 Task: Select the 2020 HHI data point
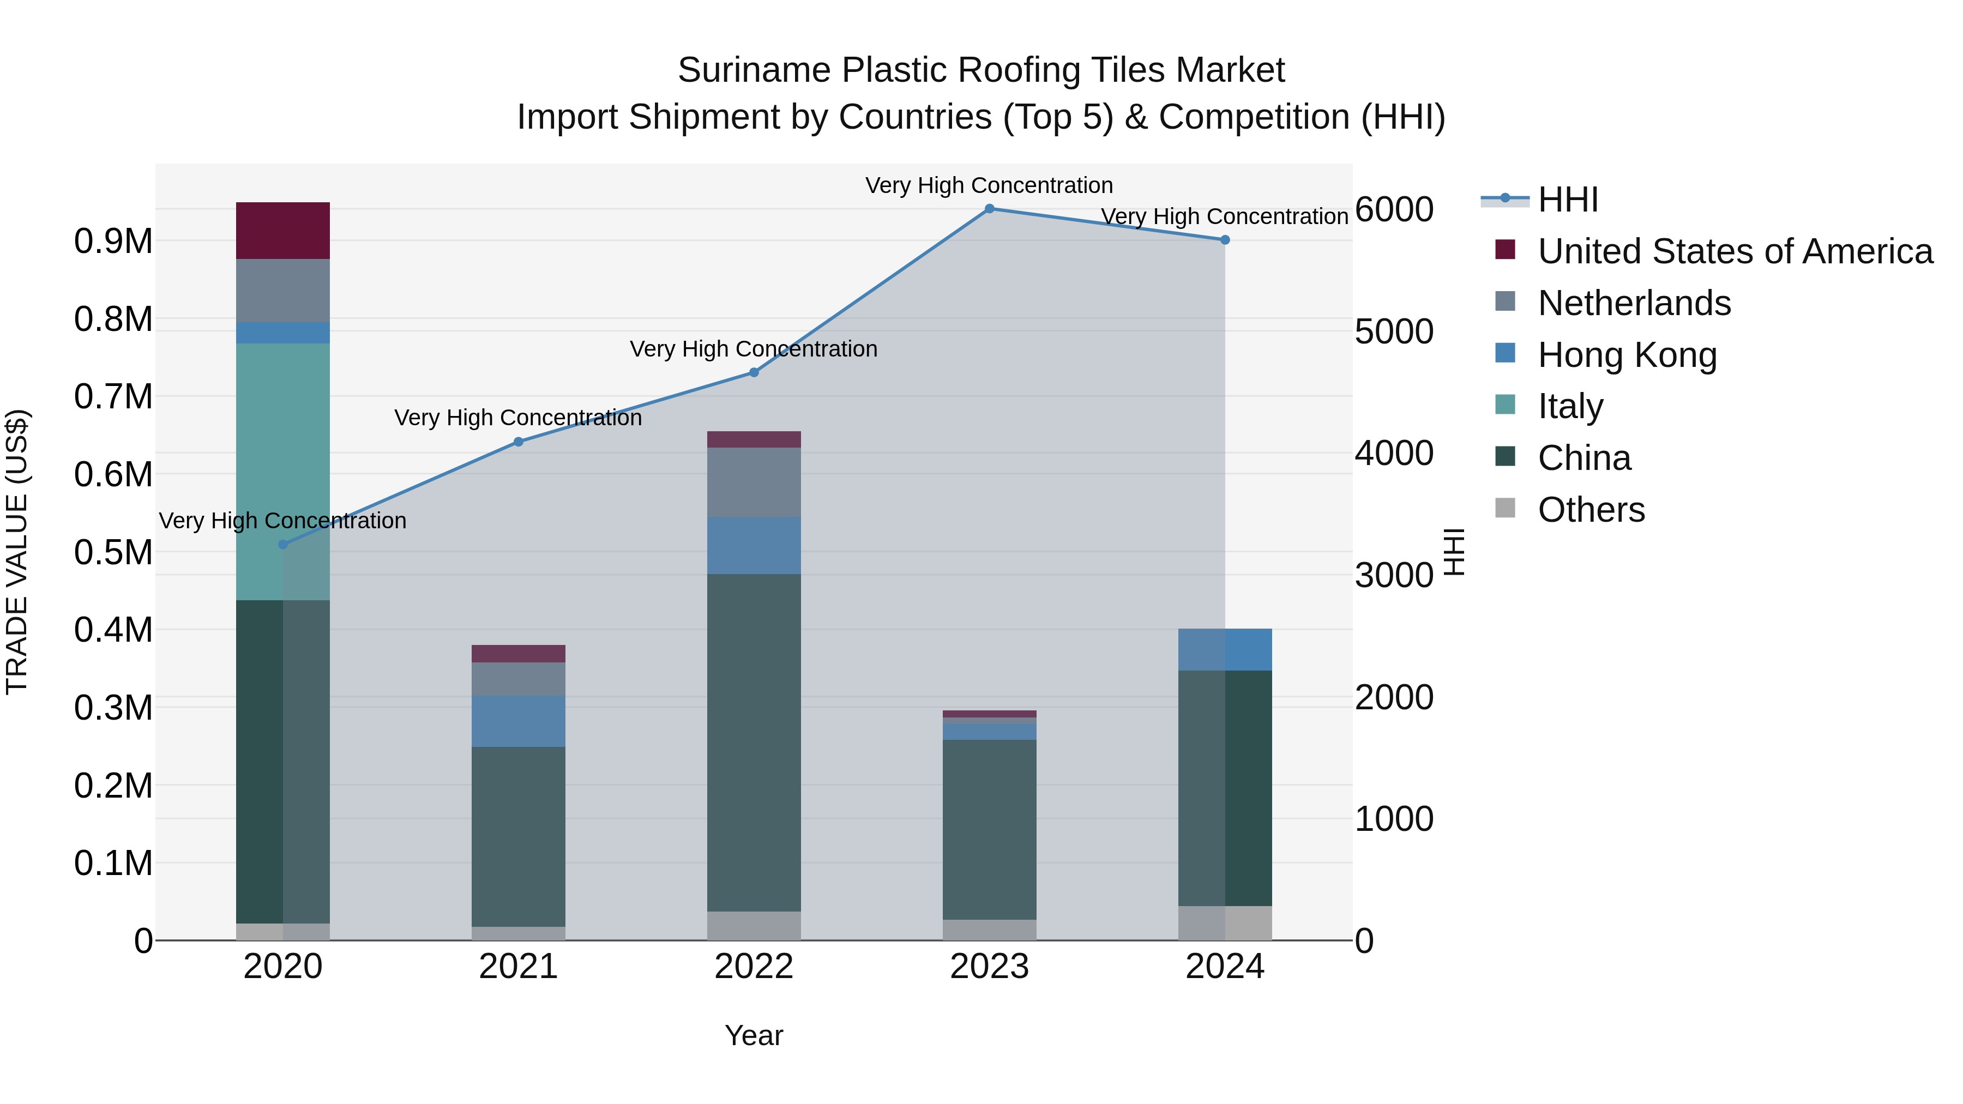tap(282, 545)
